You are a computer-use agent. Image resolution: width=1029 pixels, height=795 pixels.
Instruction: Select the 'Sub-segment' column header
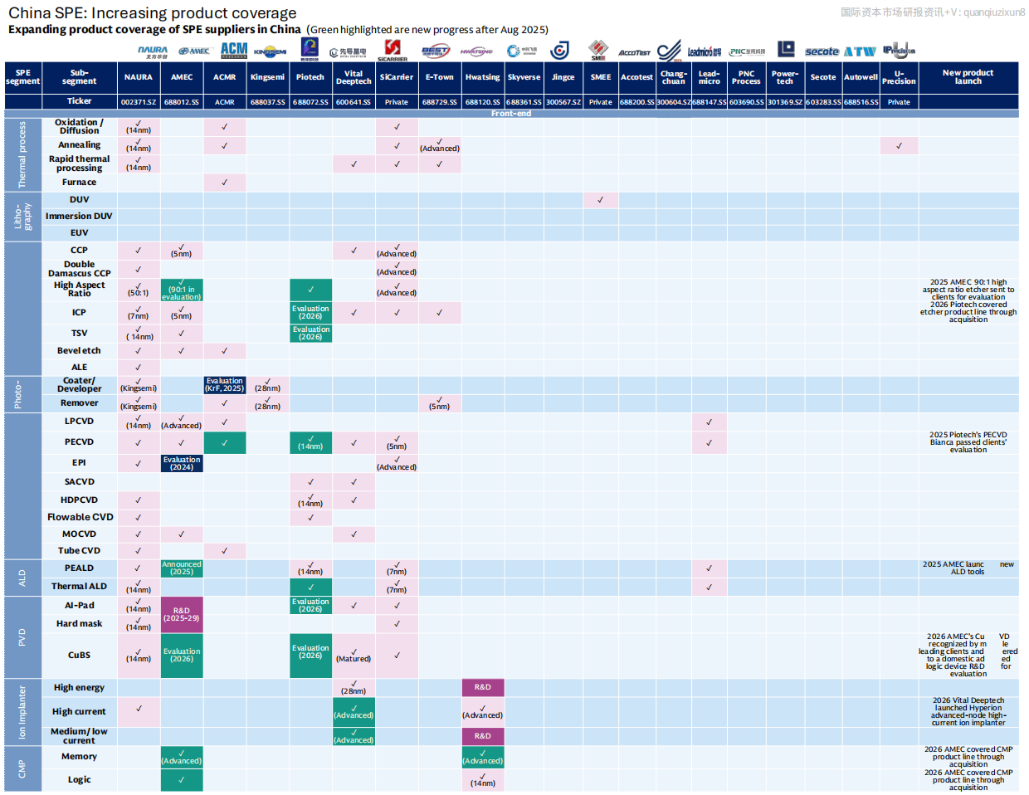79,77
